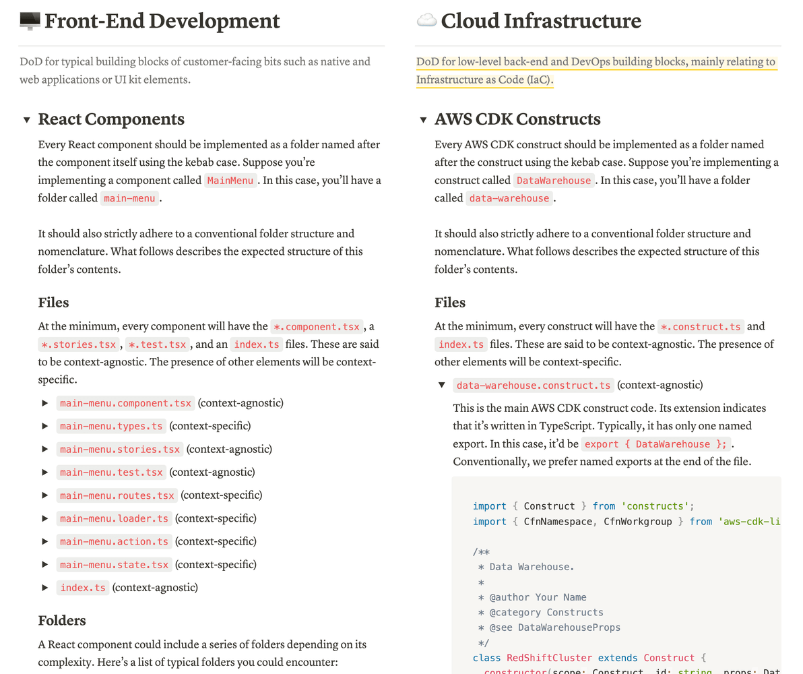
Task: Click the *.component.tsx inline code
Action: (x=317, y=326)
